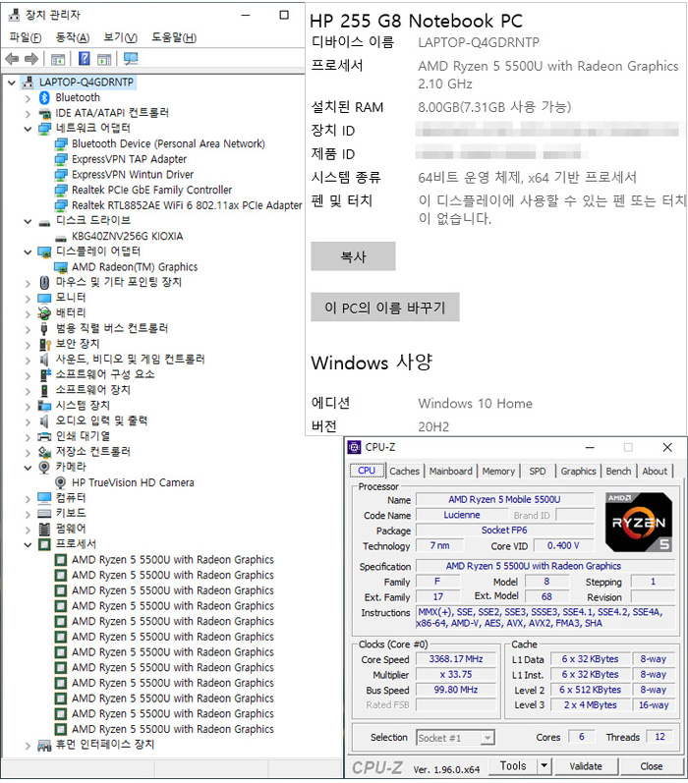
Task: Click the 저장소 컨트롤러 icon
Action: coord(44,453)
